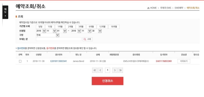The image size is (204, 97).
Task: Select the 12개월 period filter
Action: pos(102,27)
